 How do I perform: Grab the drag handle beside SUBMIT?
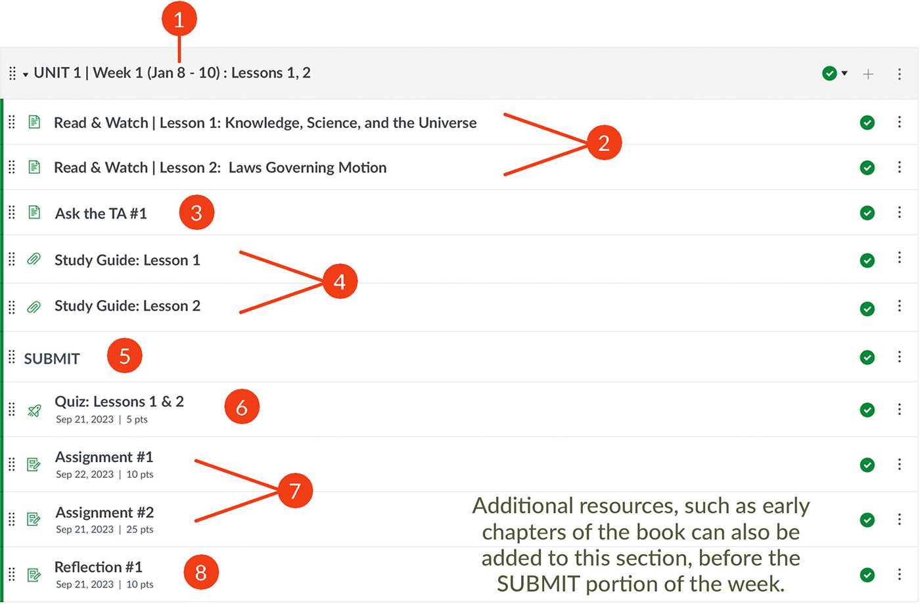(11, 357)
